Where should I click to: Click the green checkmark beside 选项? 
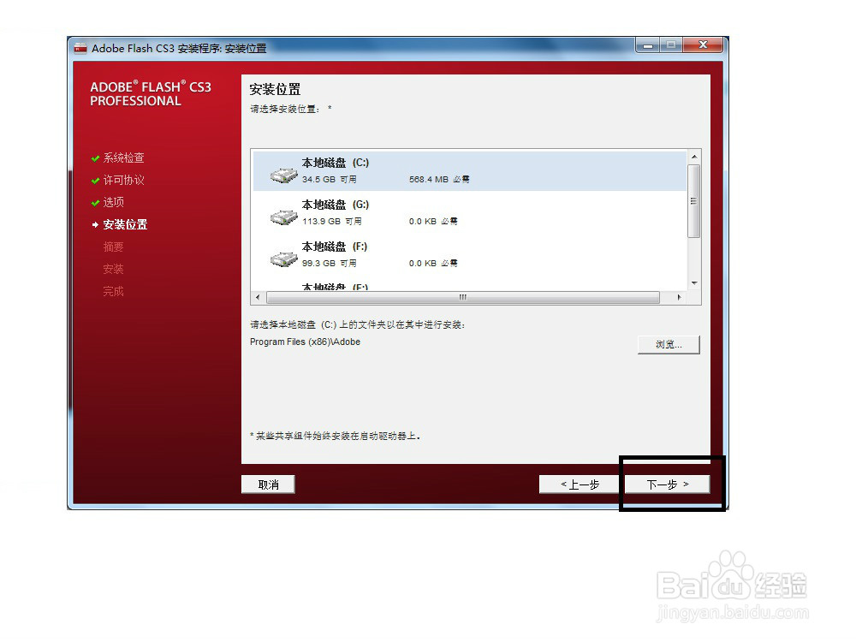coord(96,203)
